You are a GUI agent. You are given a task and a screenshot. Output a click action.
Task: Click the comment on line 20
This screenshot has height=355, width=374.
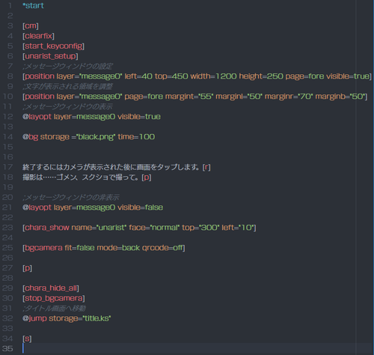(x=71, y=198)
